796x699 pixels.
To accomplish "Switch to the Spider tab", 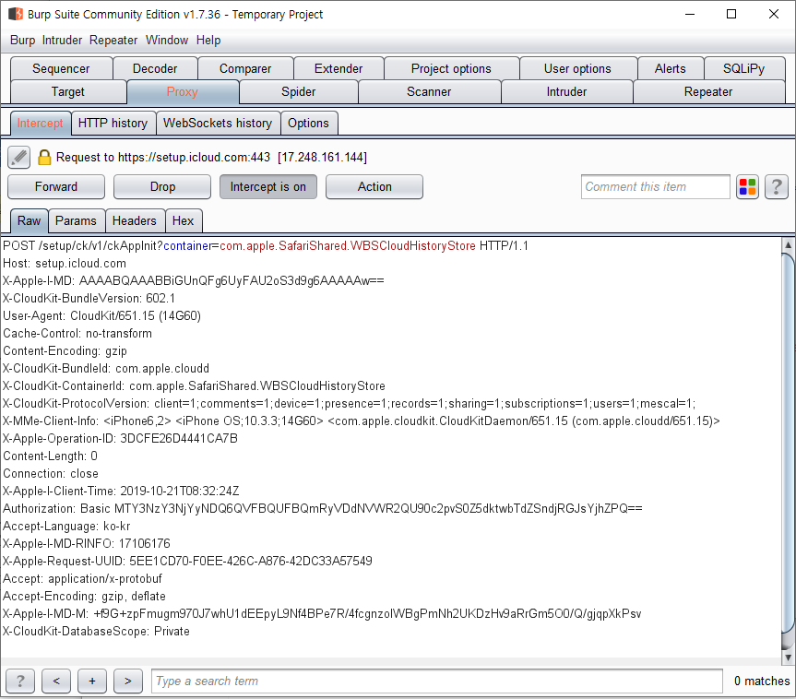I will click(x=299, y=92).
